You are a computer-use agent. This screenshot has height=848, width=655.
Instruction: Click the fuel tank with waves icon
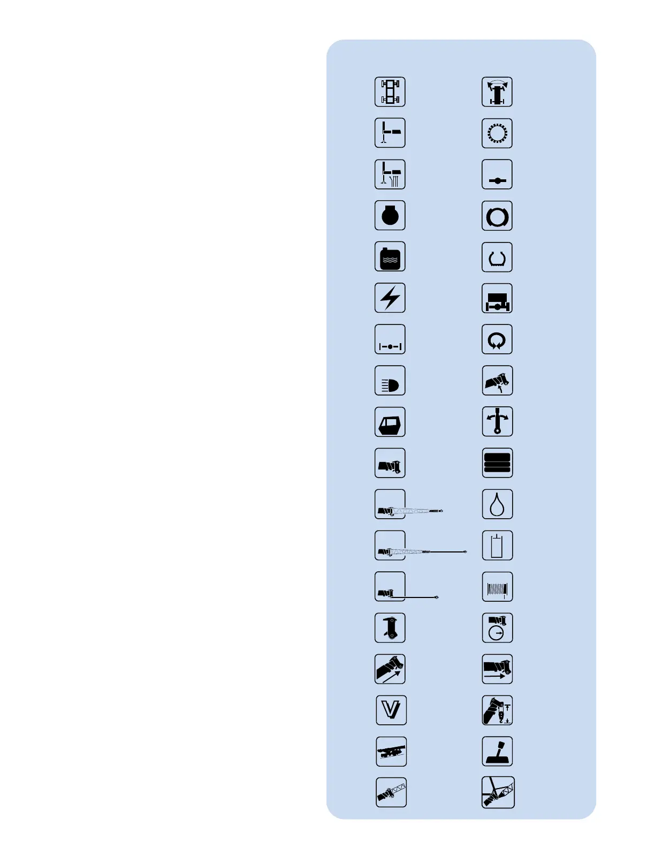click(390, 256)
